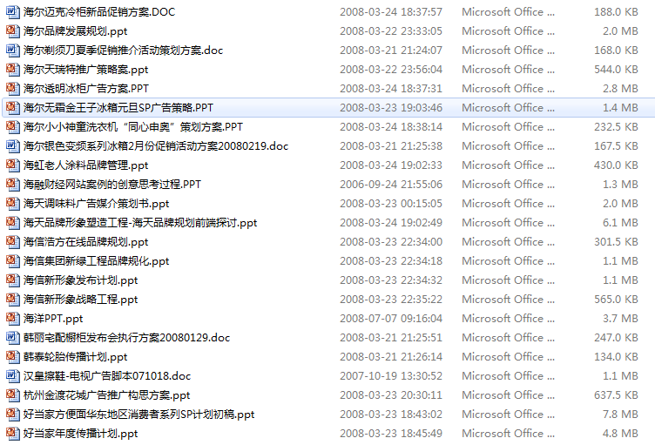The image size is (655, 445).
Task: Select the Word icon of 韩丽宅配橱柜发布会执行方案20080129.doc
Action: pyautogui.click(x=12, y=338)
